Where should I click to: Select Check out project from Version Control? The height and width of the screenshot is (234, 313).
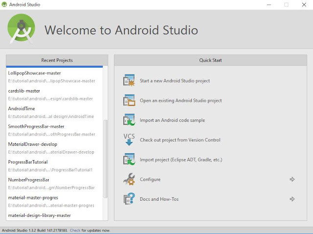pyautogui.click(x=180, y=140)
